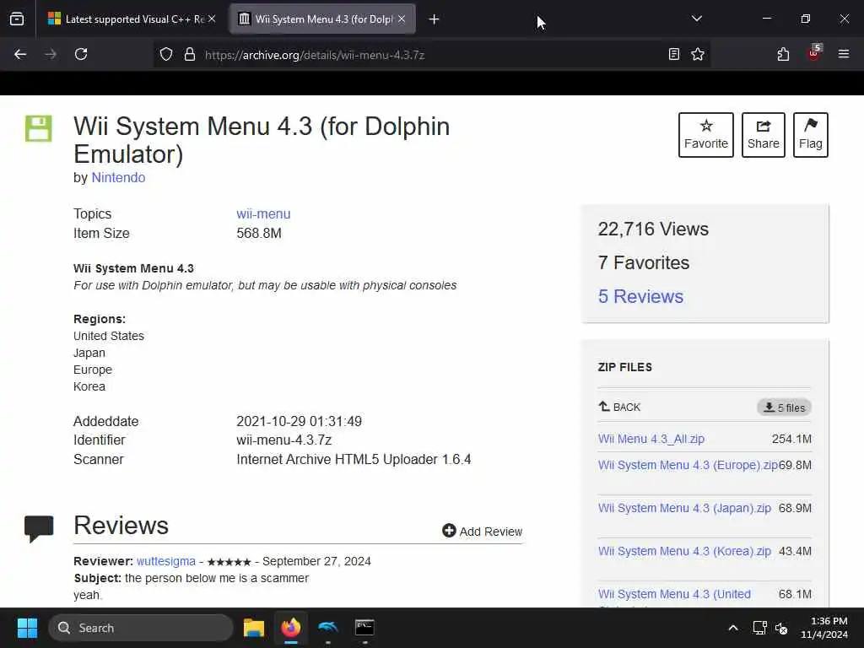Open a new tab with plus icon

(x=434, y=19)
